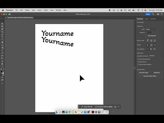This screenshot has width=164, height=123.
Task: Select the Curvature tool
Action: pyautogui.click(x=2, y=29)
